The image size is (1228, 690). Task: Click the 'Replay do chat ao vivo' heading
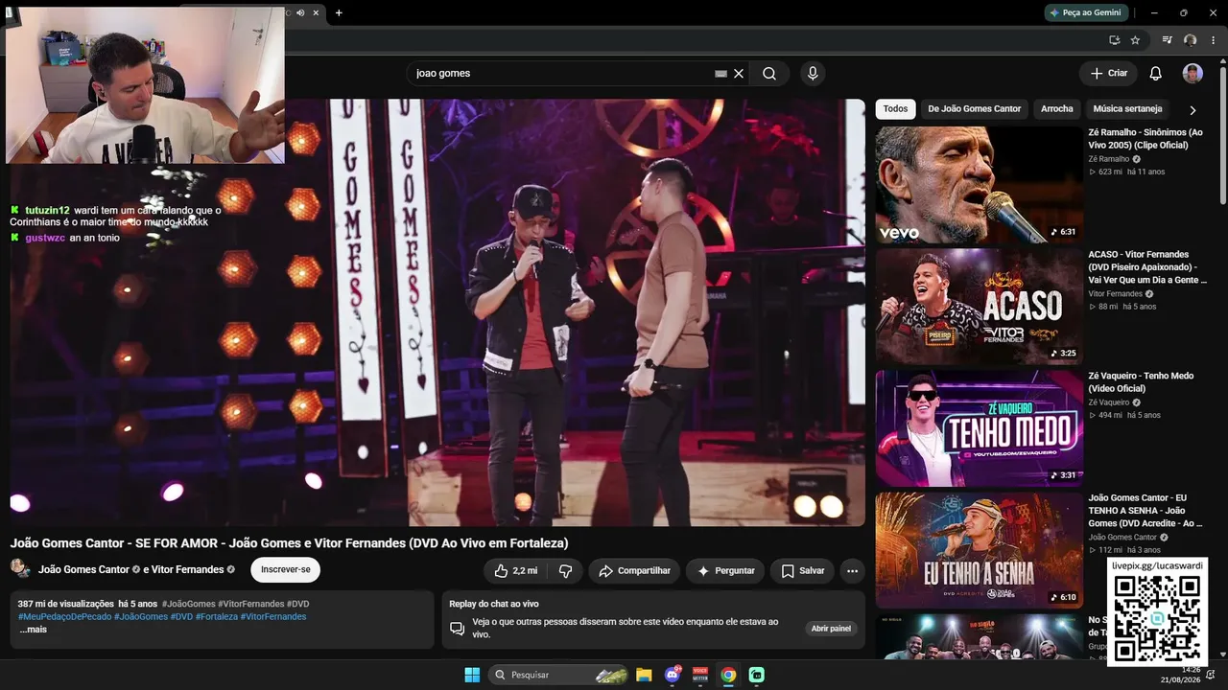tap(494, 604)
